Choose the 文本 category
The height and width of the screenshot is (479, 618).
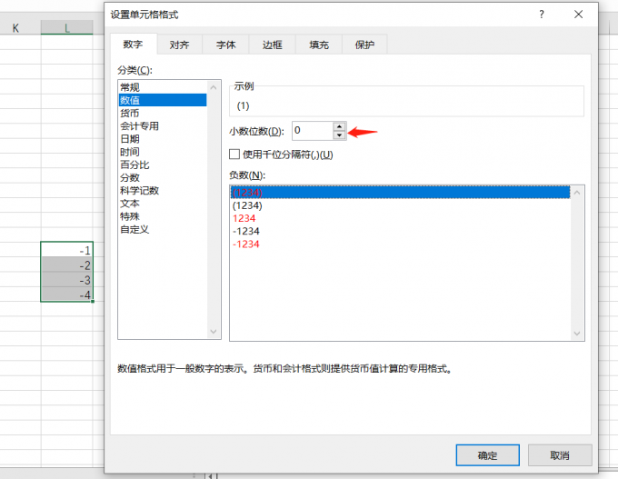tap(163, 204)
